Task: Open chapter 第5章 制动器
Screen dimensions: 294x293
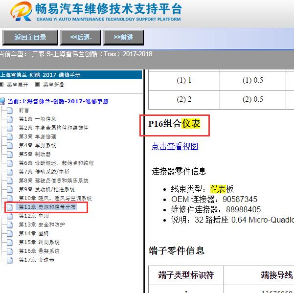Action: [35, 154]
